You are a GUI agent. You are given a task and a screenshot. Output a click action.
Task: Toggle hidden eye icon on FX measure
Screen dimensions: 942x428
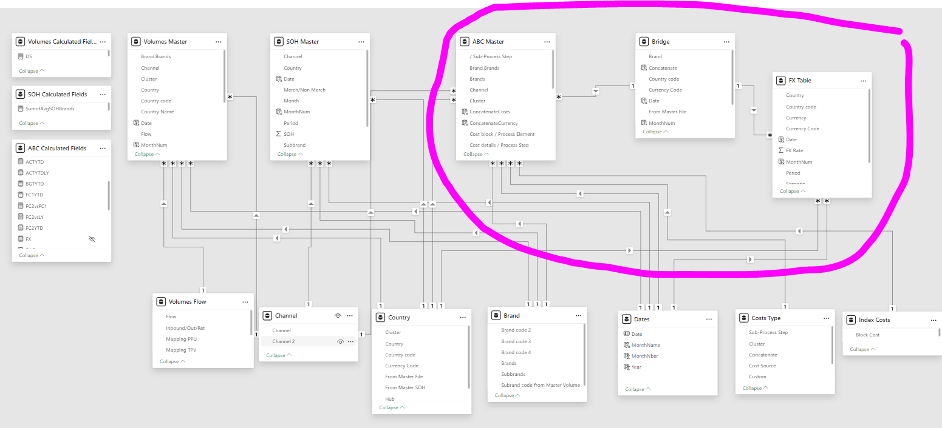(x=92, y=239)
